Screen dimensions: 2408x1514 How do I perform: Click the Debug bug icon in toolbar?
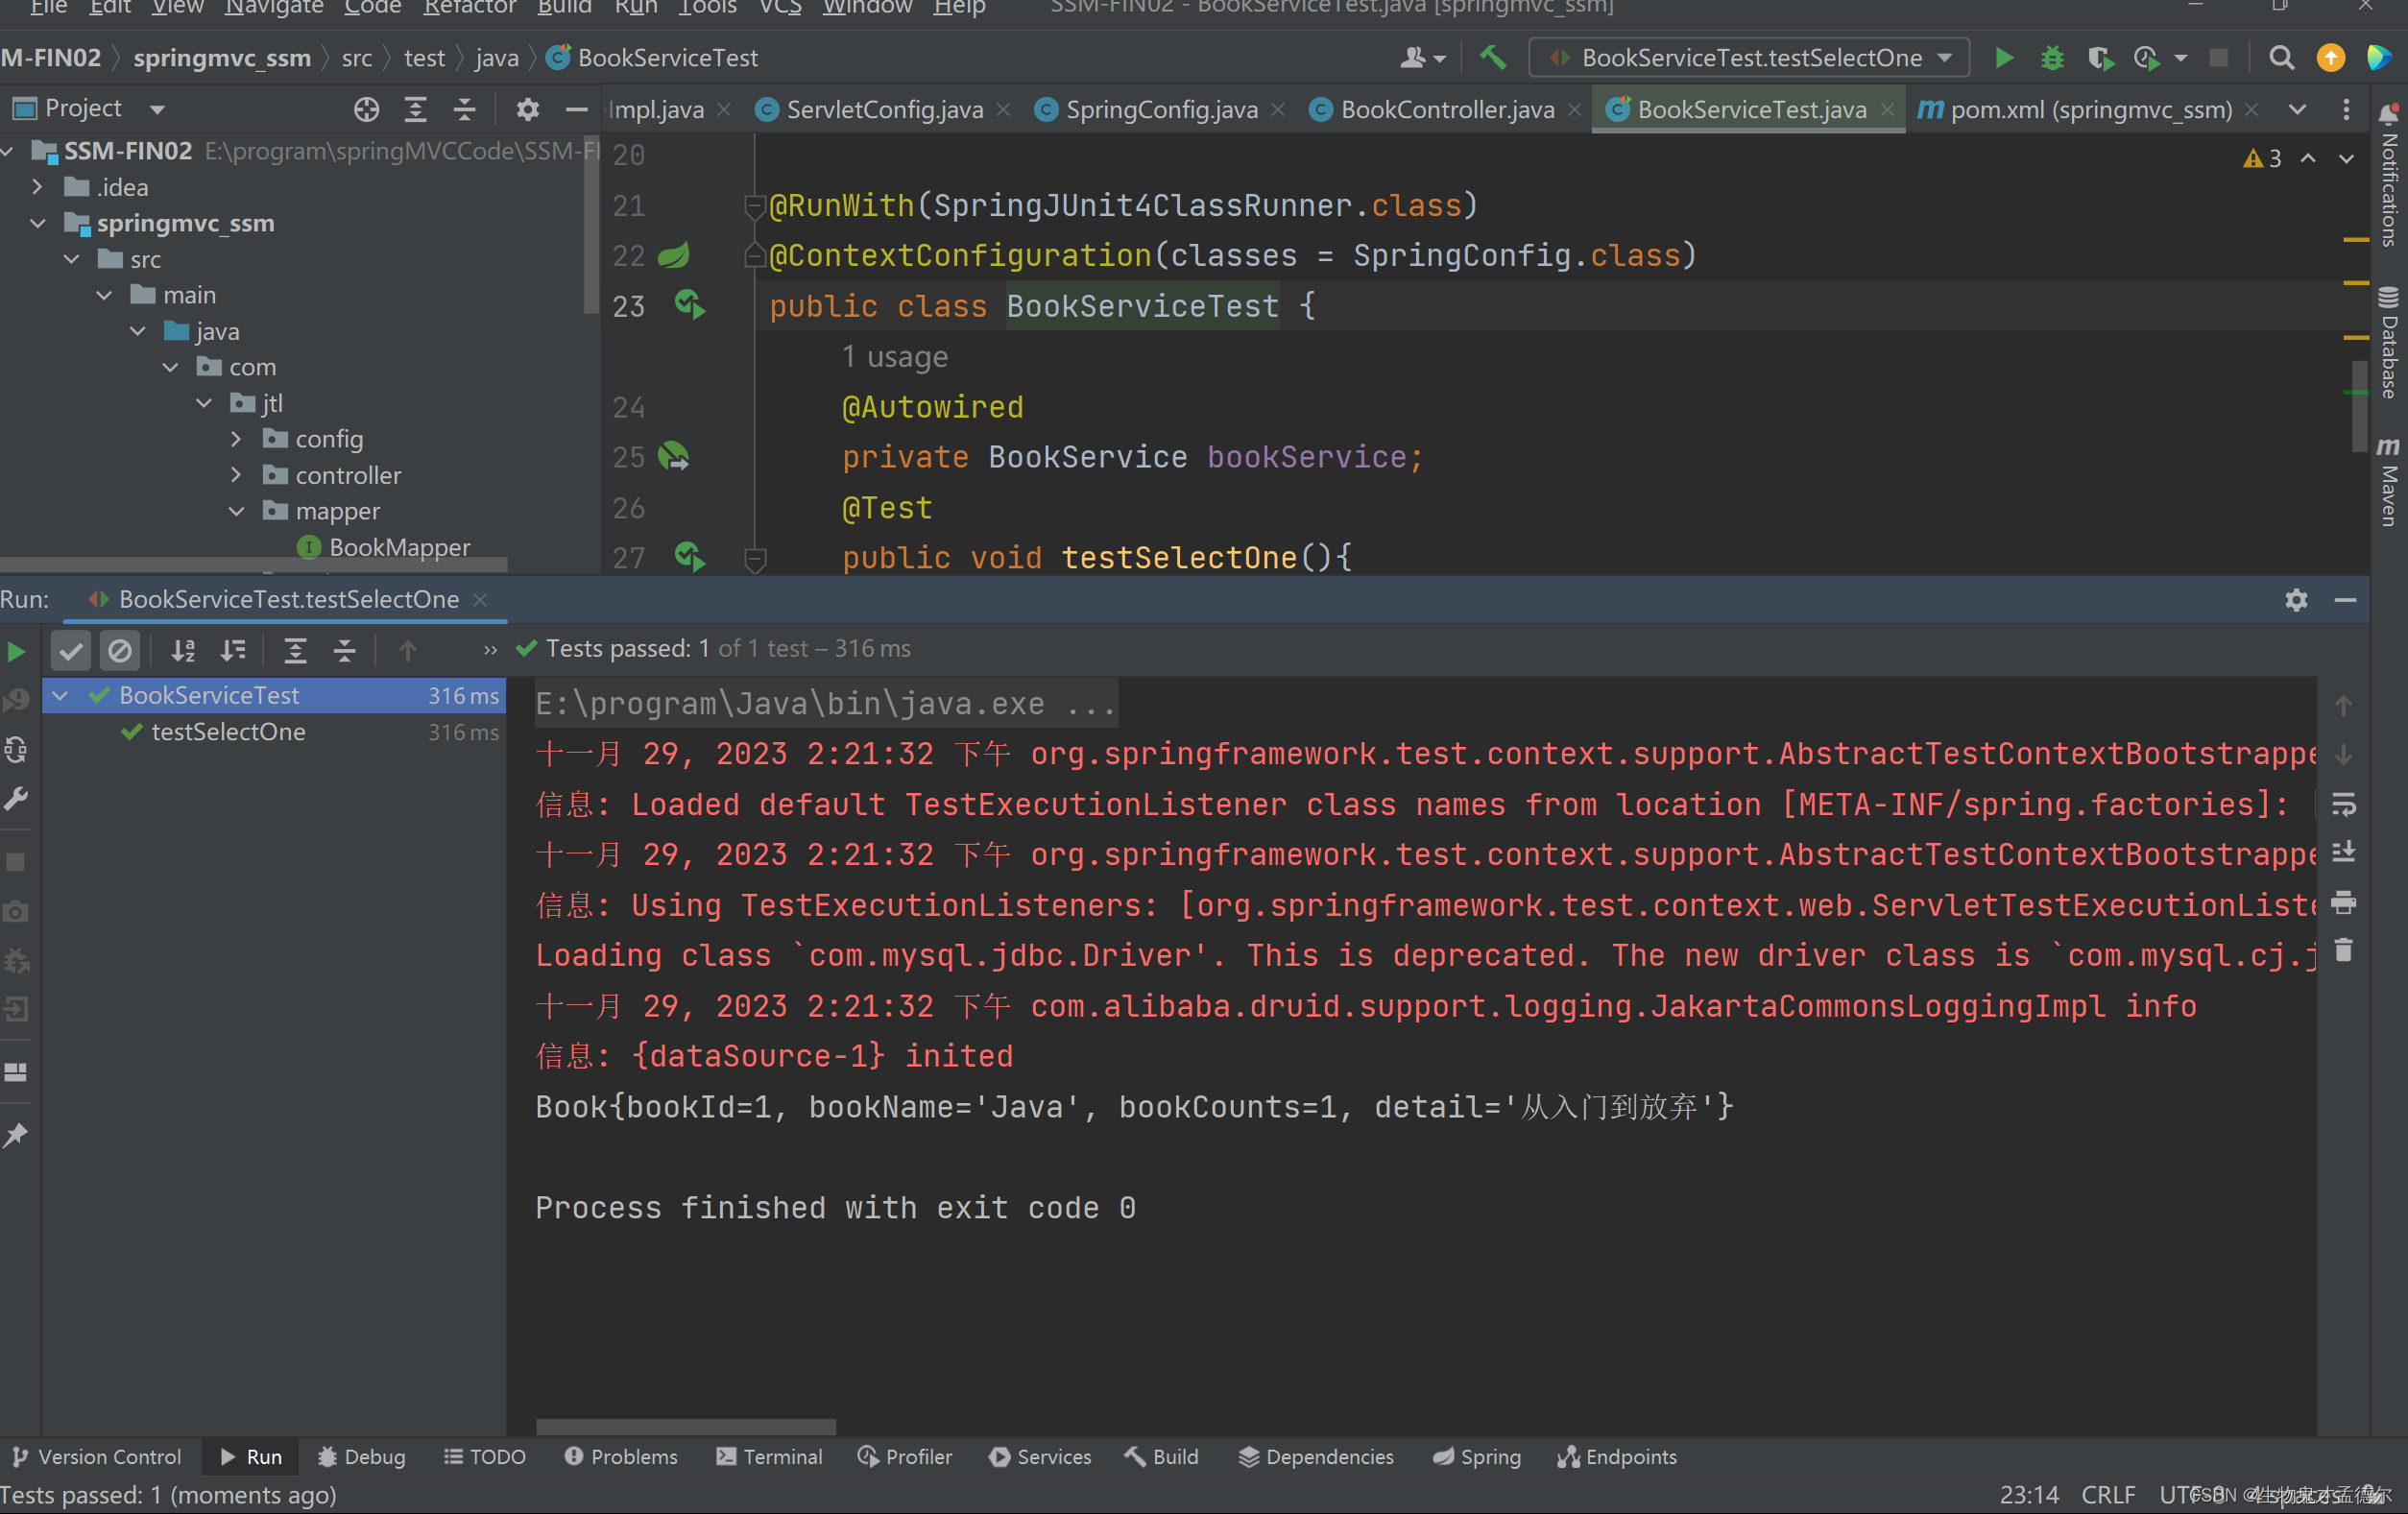point(2051,58)
